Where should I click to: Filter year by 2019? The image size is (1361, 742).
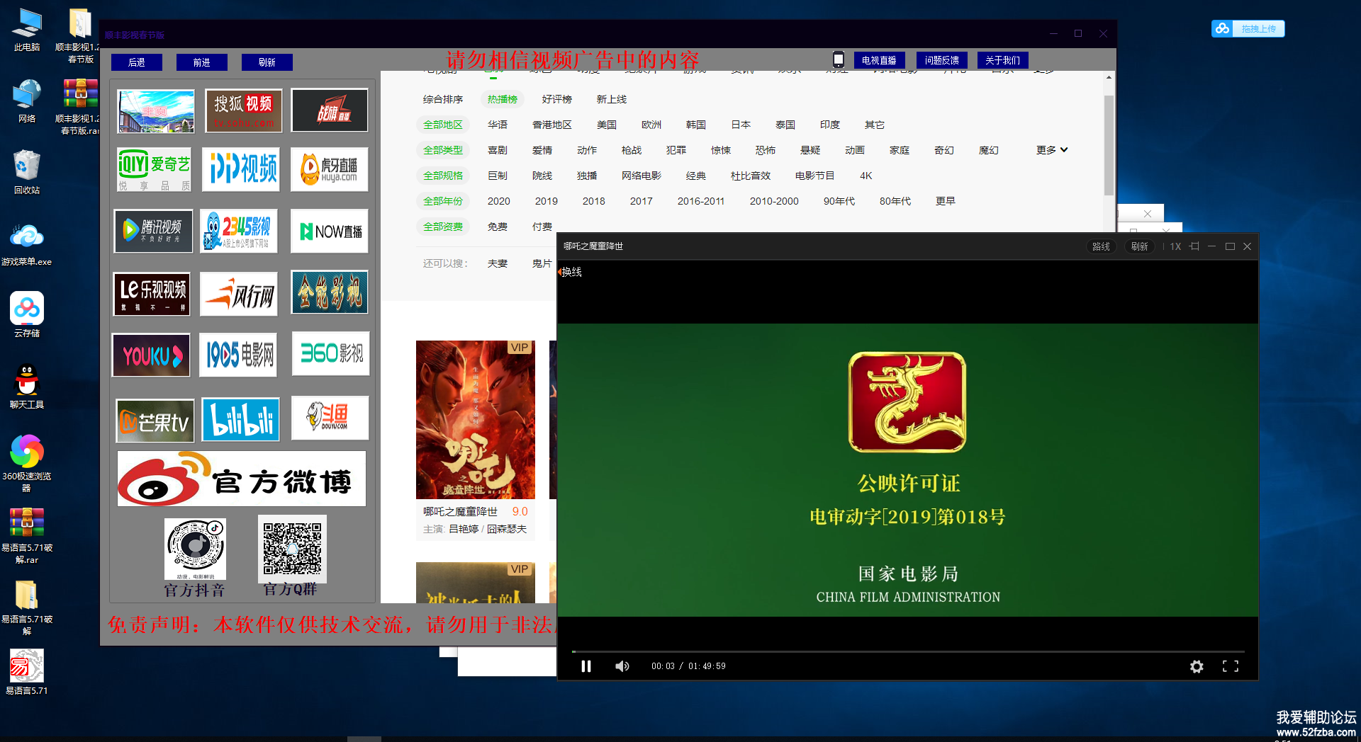547,201
